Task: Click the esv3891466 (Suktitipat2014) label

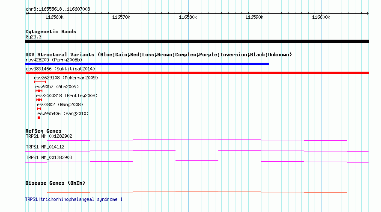Action: pyautogui.click(x=60, y=69)
